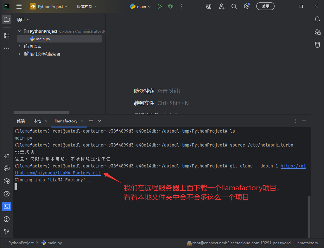This screenshot has width=324, height=248.
Task: Click main.py breadcrumb in status bar
Action: pos(52,243)
